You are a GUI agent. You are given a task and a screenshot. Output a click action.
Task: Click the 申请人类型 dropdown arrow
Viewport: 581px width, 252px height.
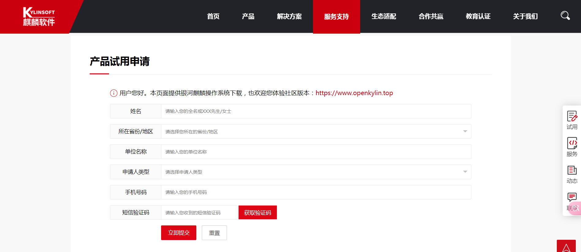point(465,172)
